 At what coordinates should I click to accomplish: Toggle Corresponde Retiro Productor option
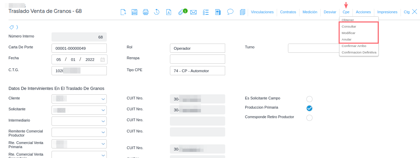click(x=309, y=118)
